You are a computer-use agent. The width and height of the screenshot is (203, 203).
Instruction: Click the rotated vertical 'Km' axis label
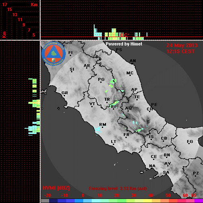point(4,35)
